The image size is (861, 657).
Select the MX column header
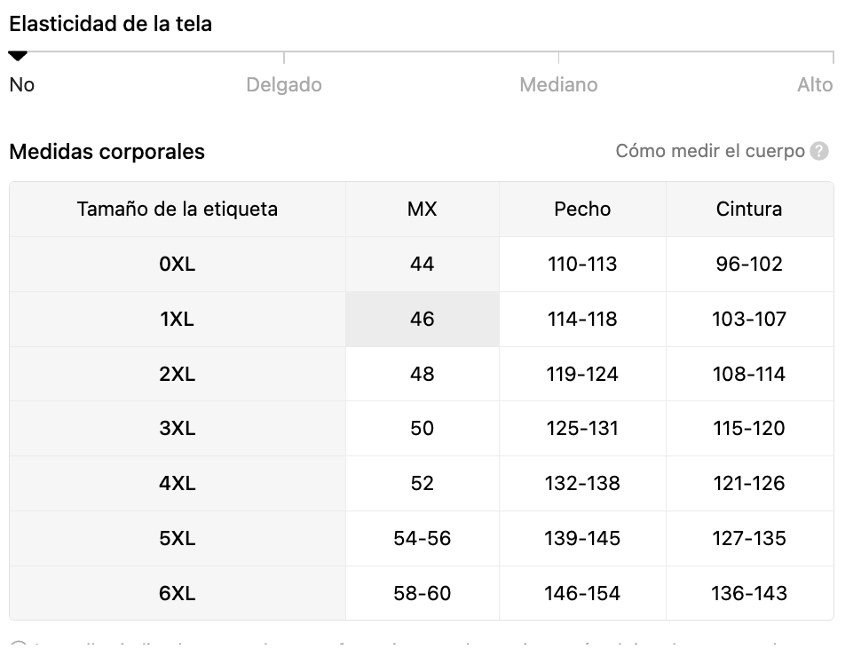(423, 210)
